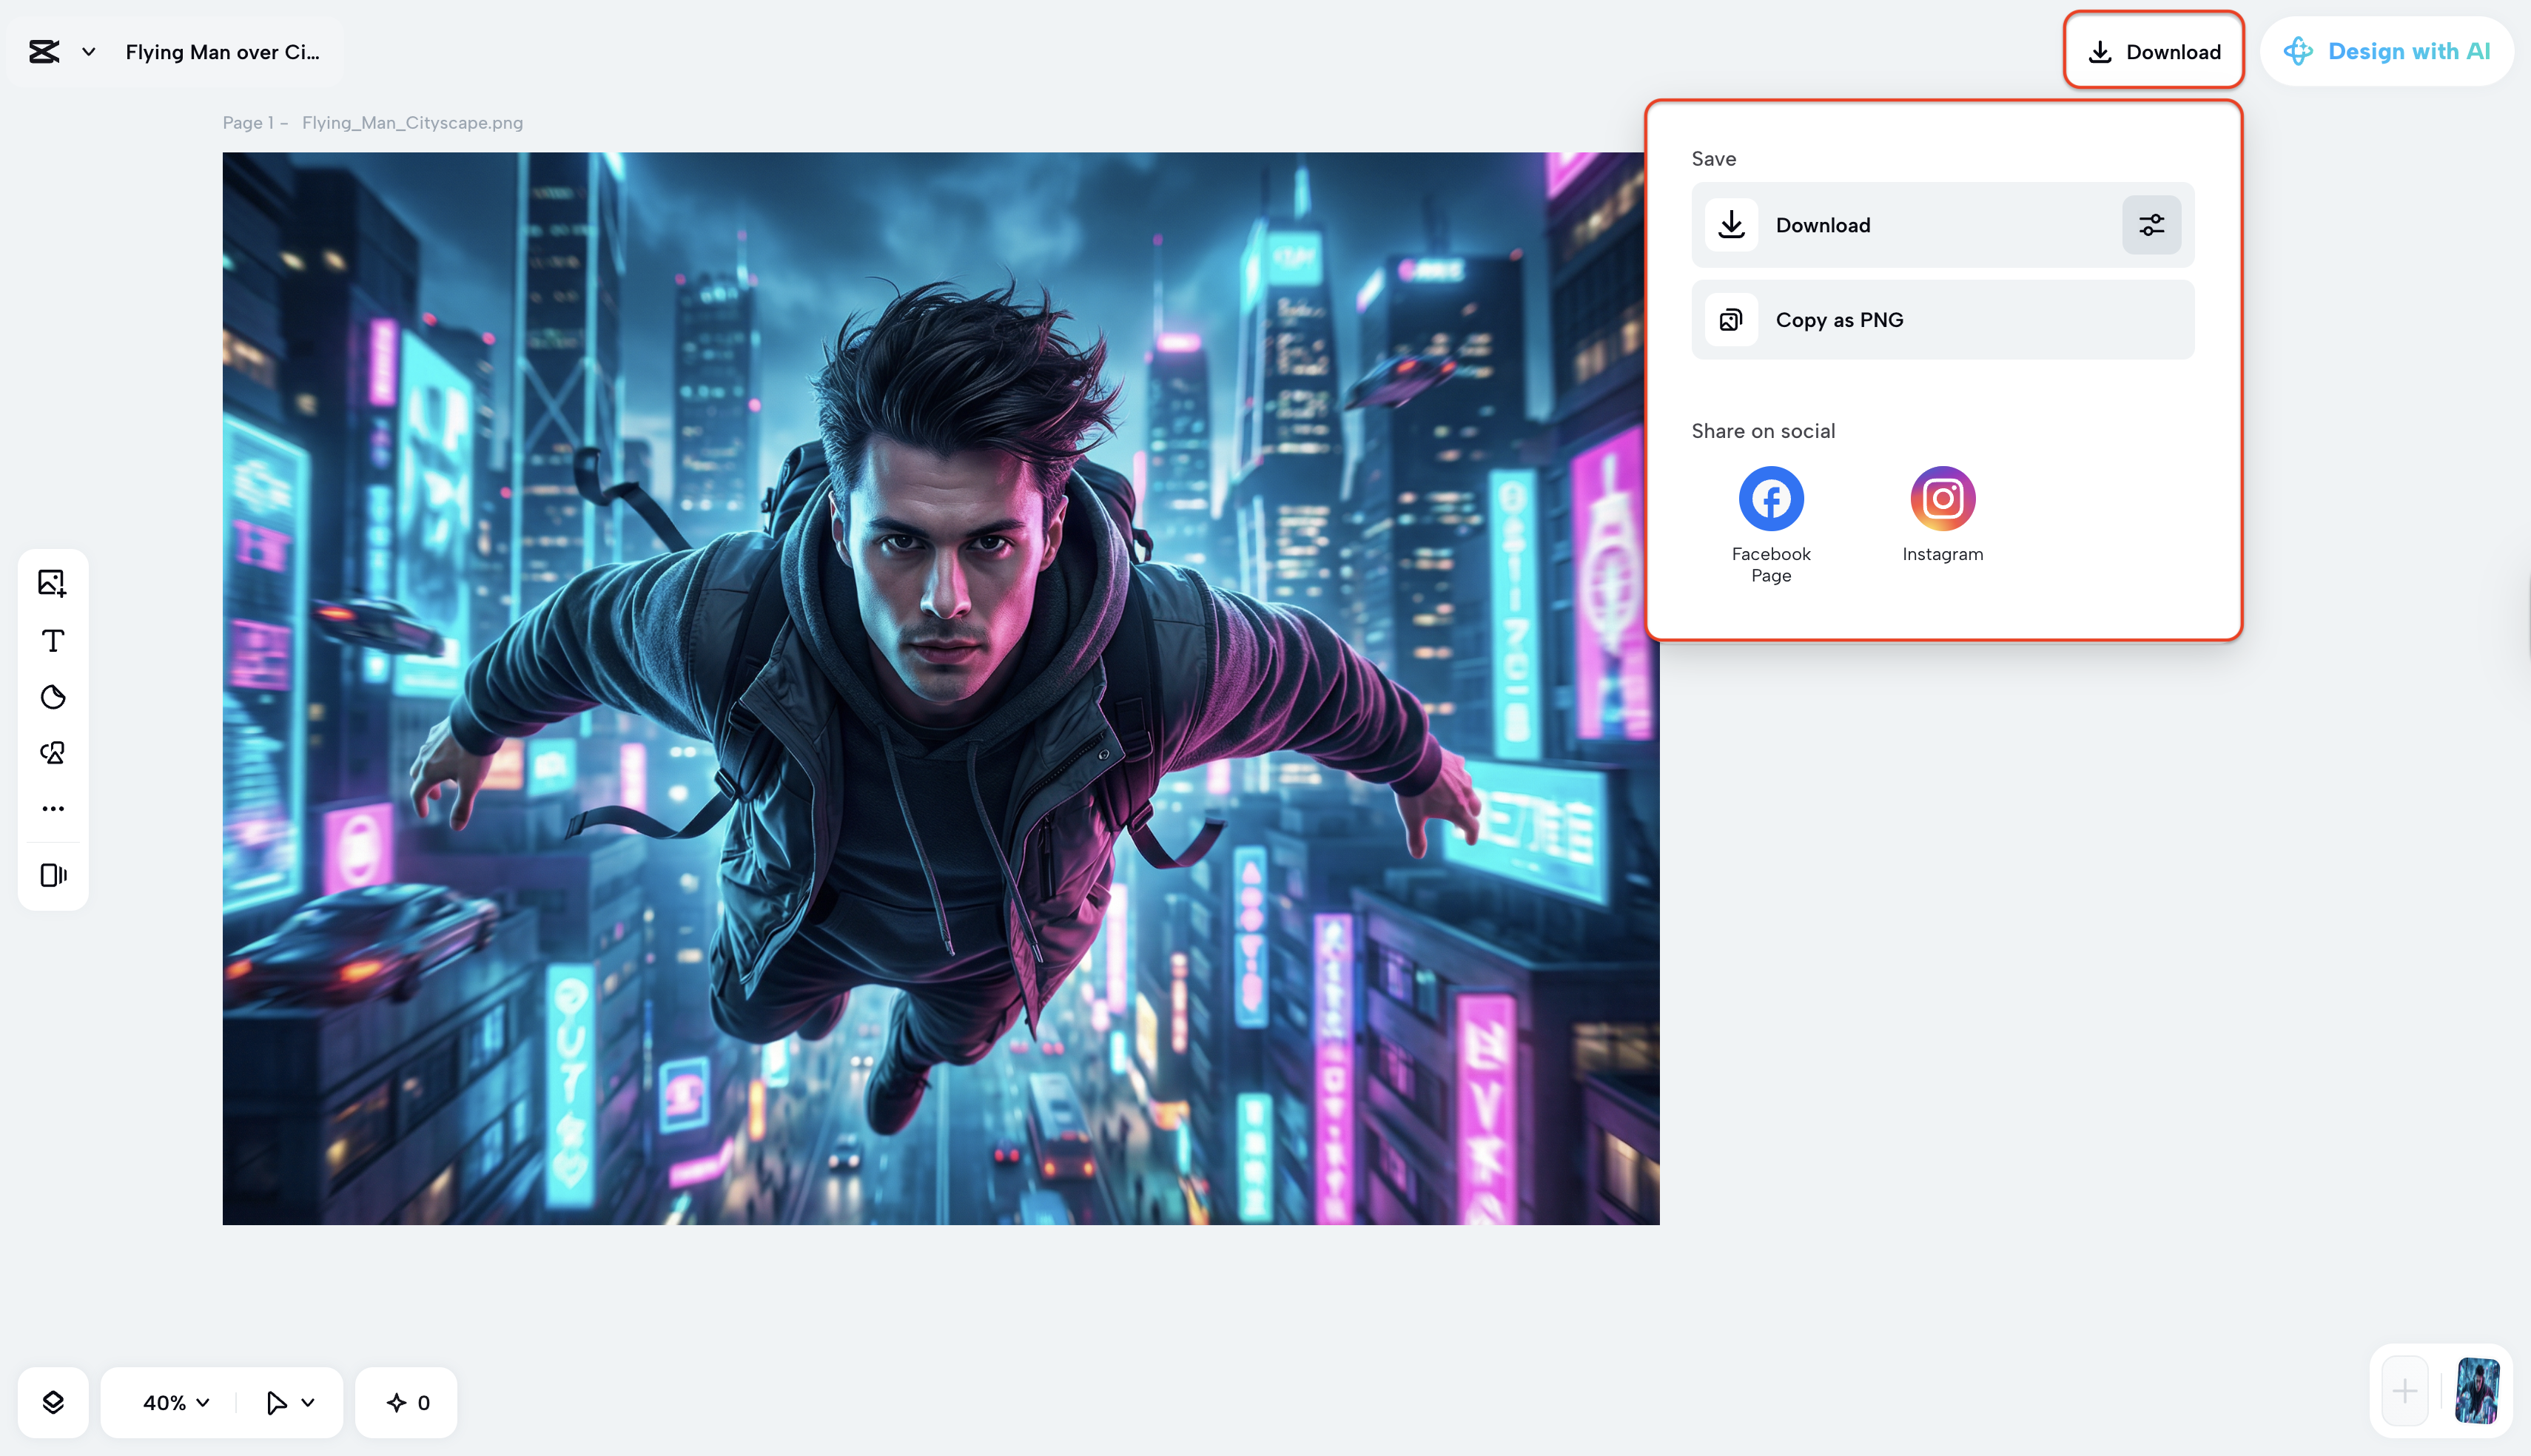Share to Facebook Page
This screenshot has height=1456, width=2531.
click(1770, 499)
